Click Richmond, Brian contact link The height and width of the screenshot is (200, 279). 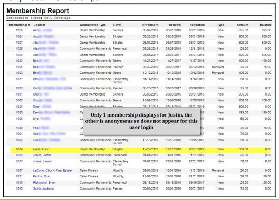[44, 183]
